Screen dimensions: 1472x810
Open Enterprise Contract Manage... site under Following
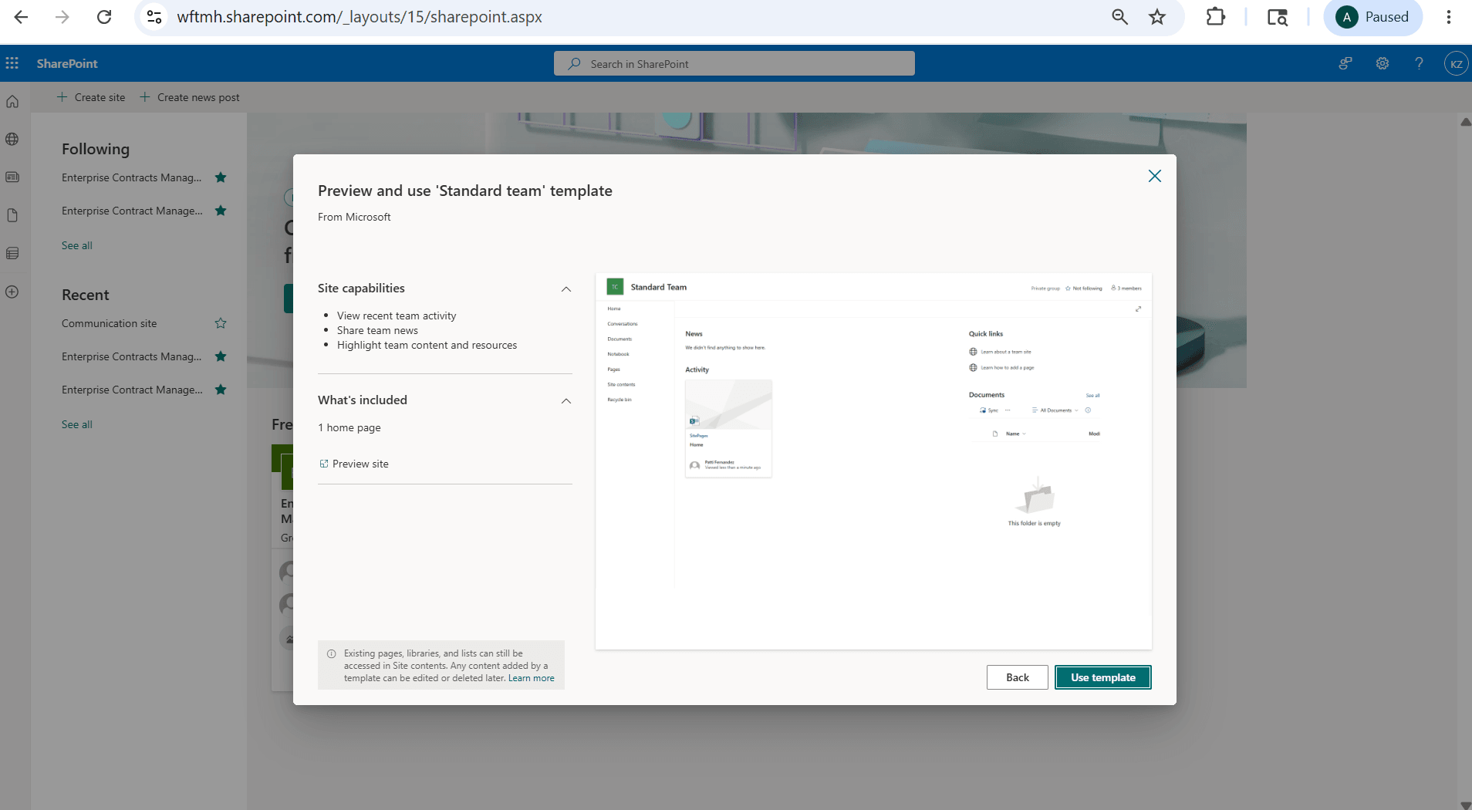pyautogui.click(x=132, y=211)
